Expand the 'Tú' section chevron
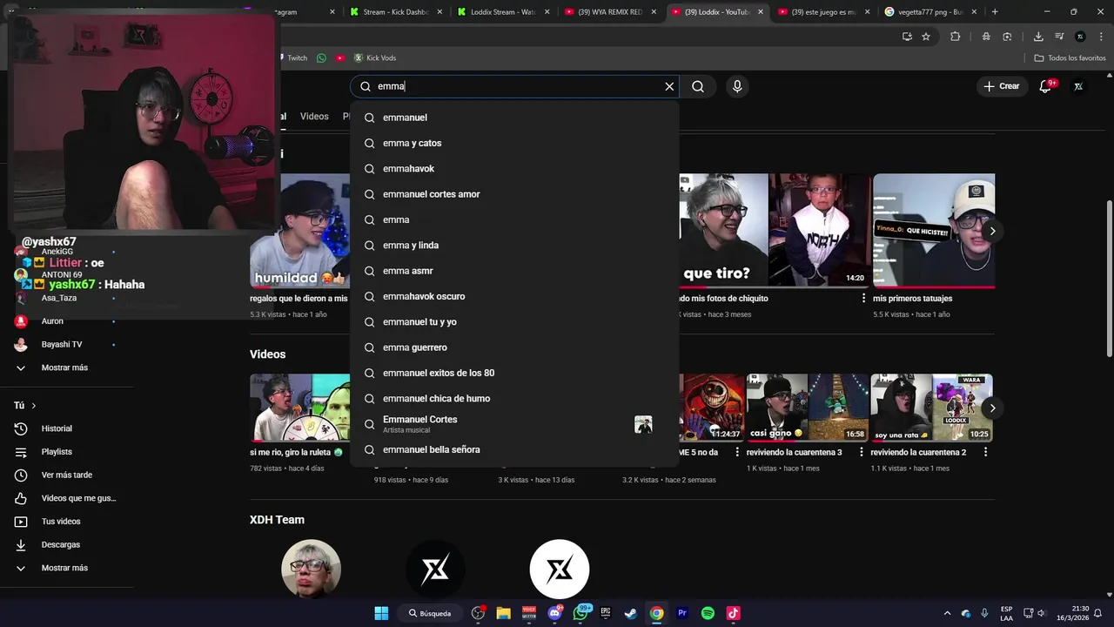This screenshot has height=627, width=1114. [x=34, y=406]
